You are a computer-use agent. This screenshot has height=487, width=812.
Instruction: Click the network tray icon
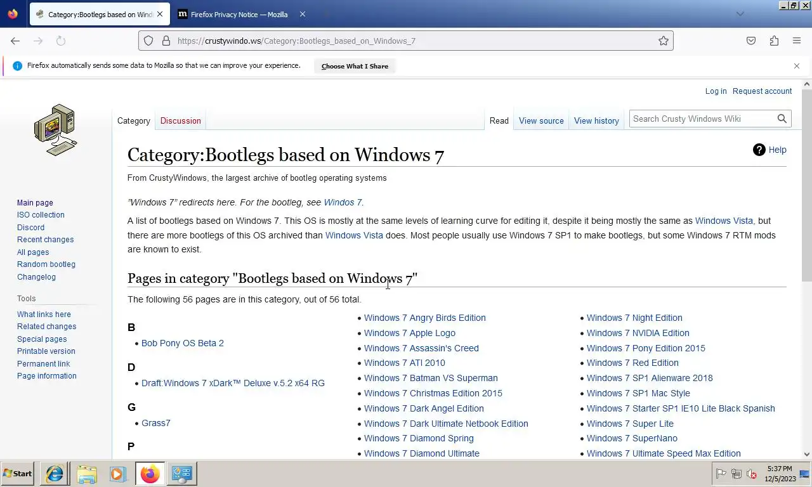(x=737, y=474)
